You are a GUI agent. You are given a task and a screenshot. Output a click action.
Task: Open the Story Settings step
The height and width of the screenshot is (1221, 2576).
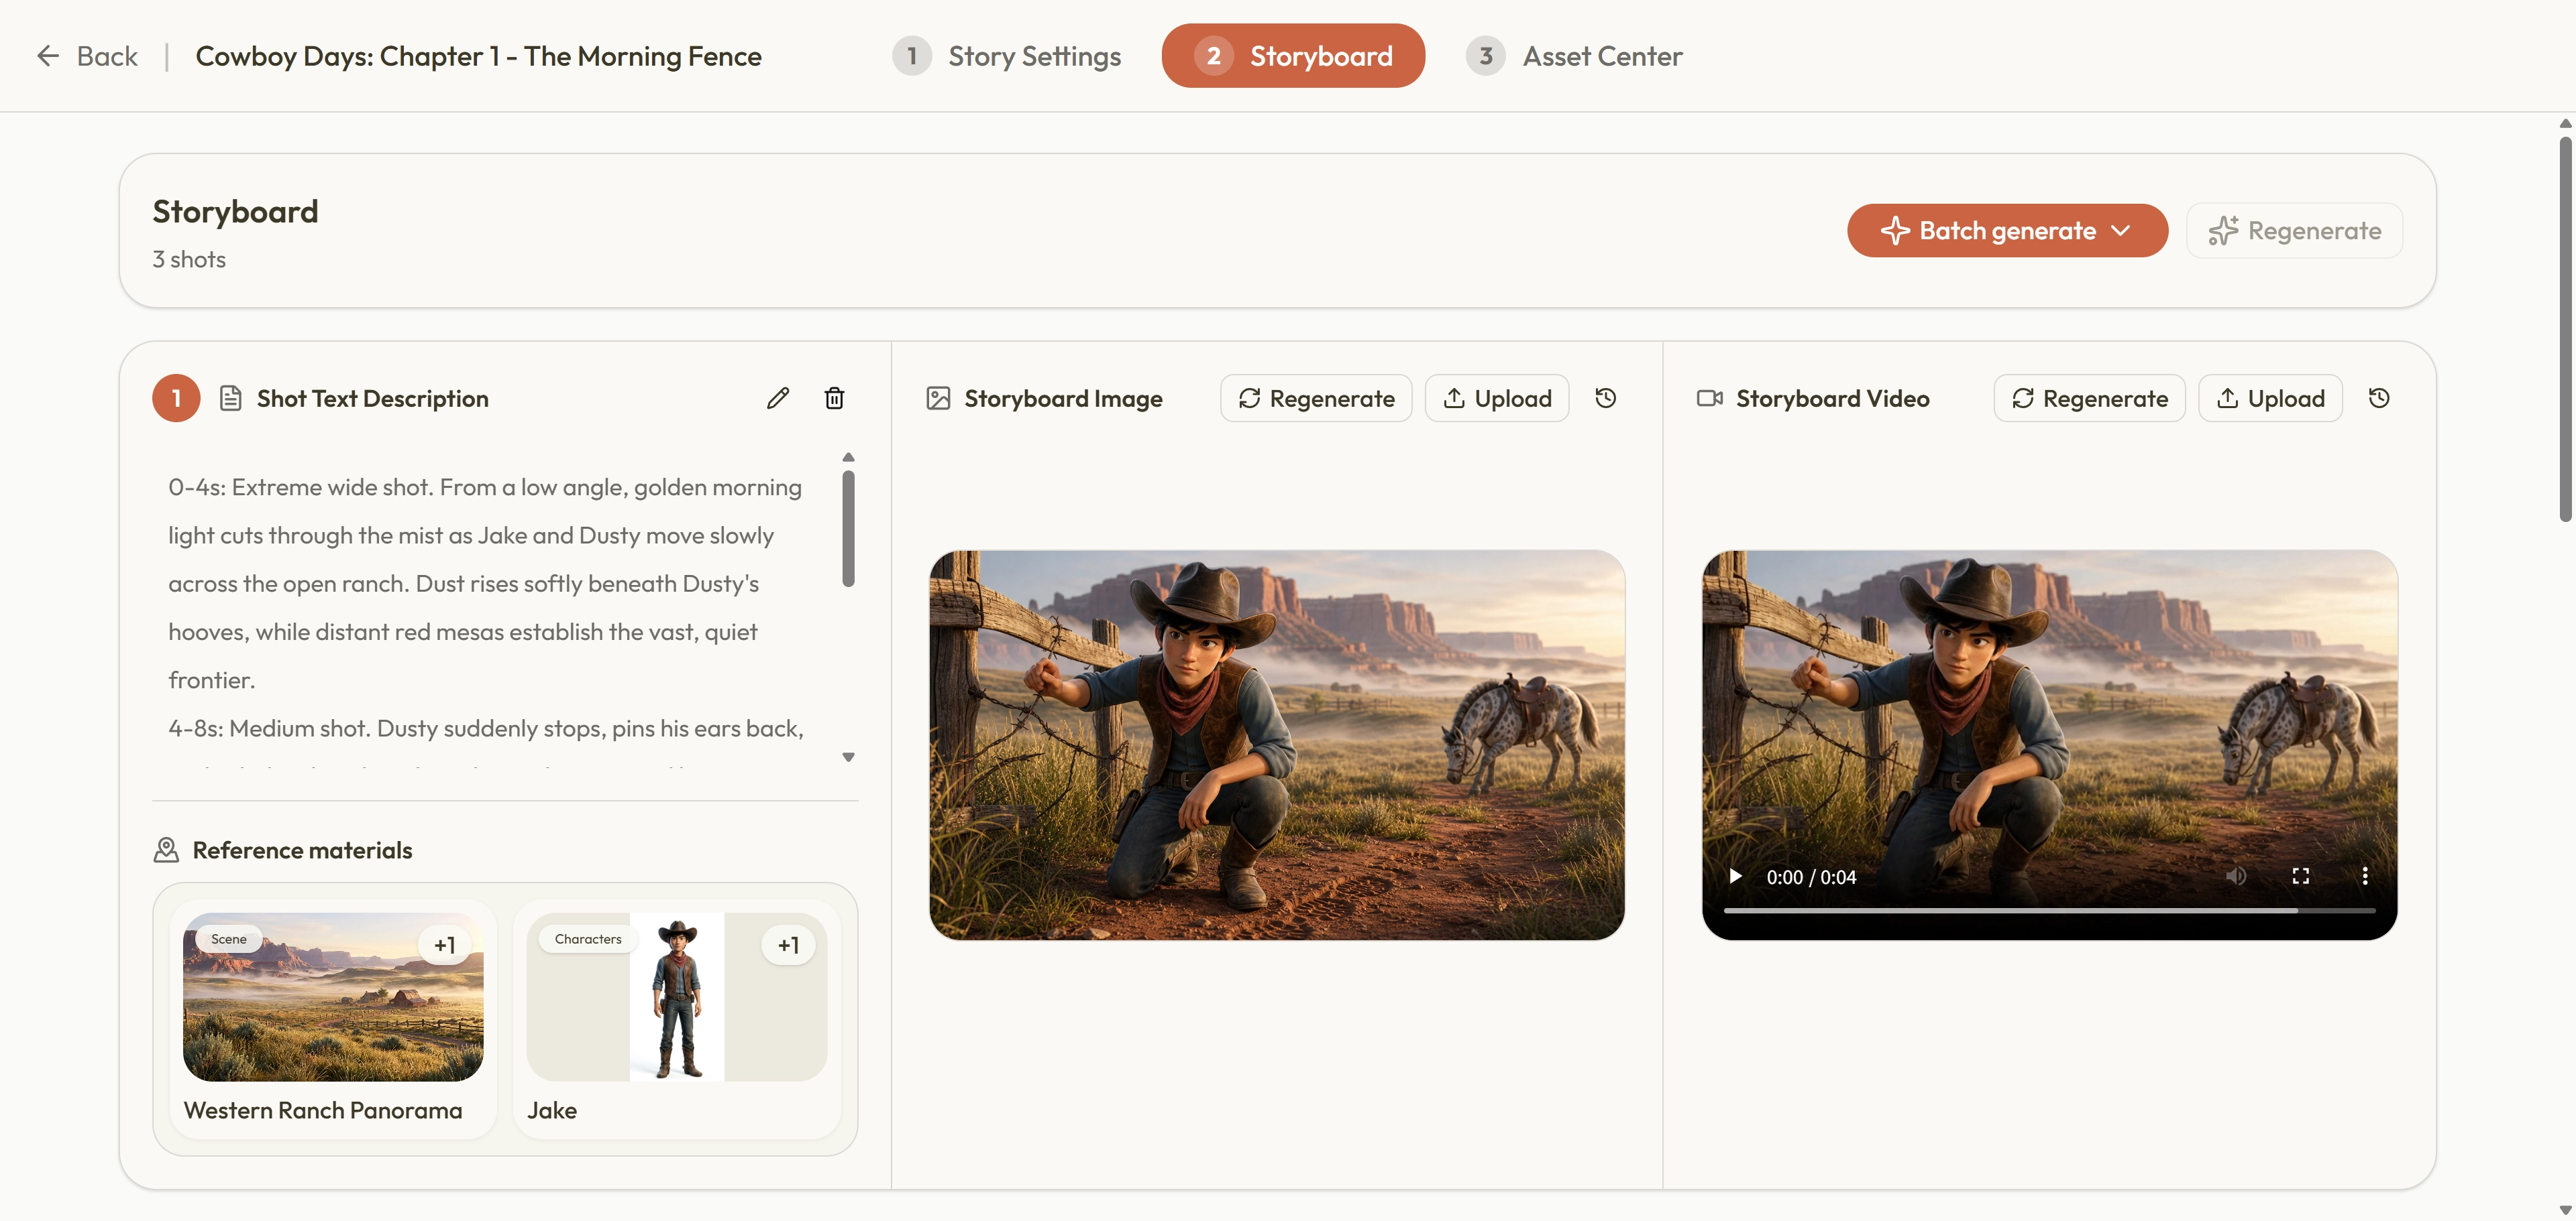click(x=1006, y=56)
